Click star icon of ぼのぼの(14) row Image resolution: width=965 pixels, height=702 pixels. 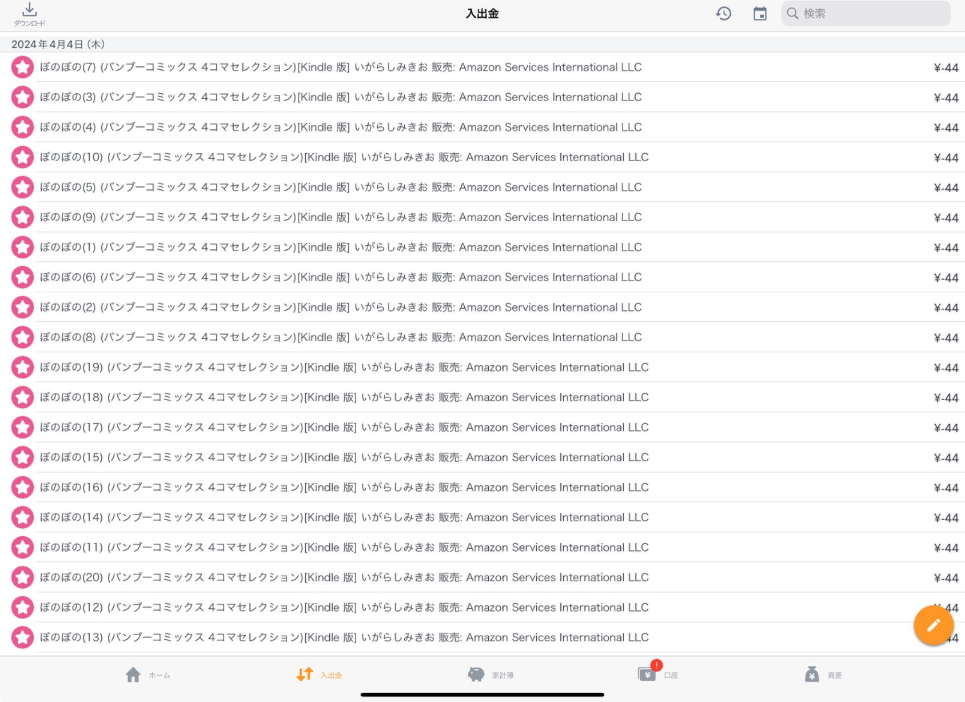point(23,517)
